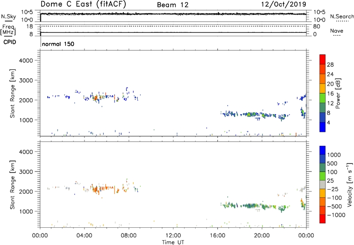The height and width of the screenshot is (245, 354).
Task: Click the "-1000" Velocity colorbar tick label
Action: [x=336, y=215]
